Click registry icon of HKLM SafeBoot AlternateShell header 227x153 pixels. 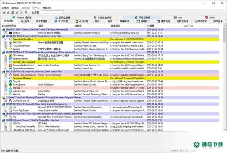coord(4,29)
